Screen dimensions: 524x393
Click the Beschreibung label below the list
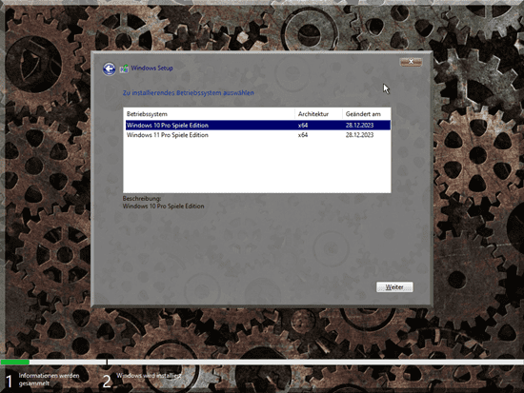pyautogui.click(x=142, y=198)
